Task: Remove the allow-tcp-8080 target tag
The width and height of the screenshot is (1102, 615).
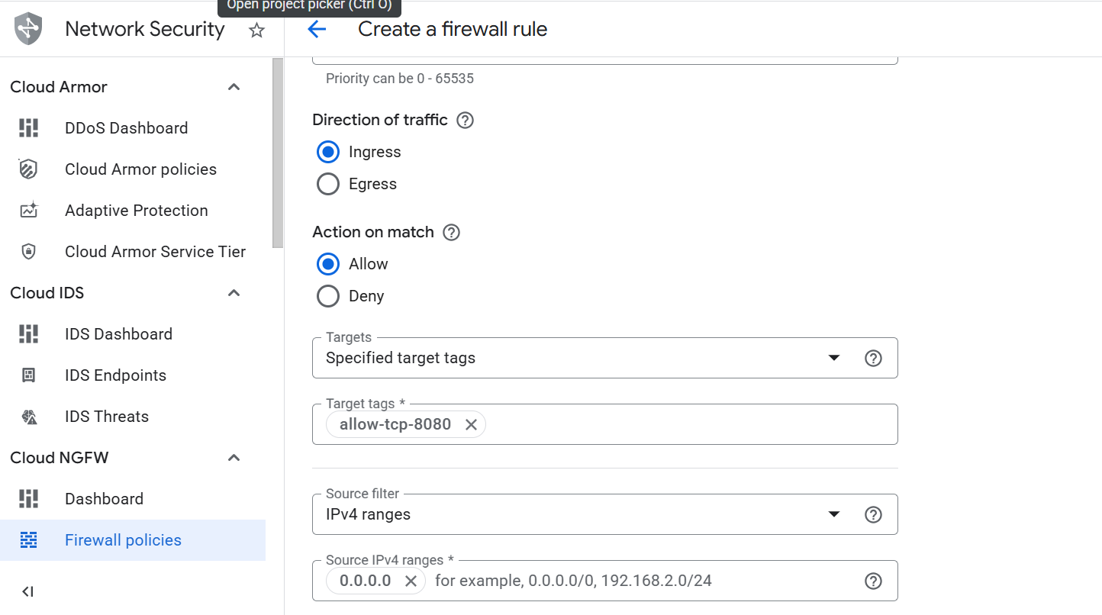Action: (471, 424)
